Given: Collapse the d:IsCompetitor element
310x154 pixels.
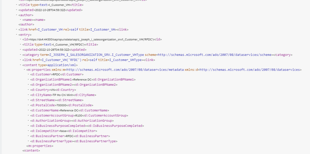Looking at the screenshot, I should (x=28, y=131).
